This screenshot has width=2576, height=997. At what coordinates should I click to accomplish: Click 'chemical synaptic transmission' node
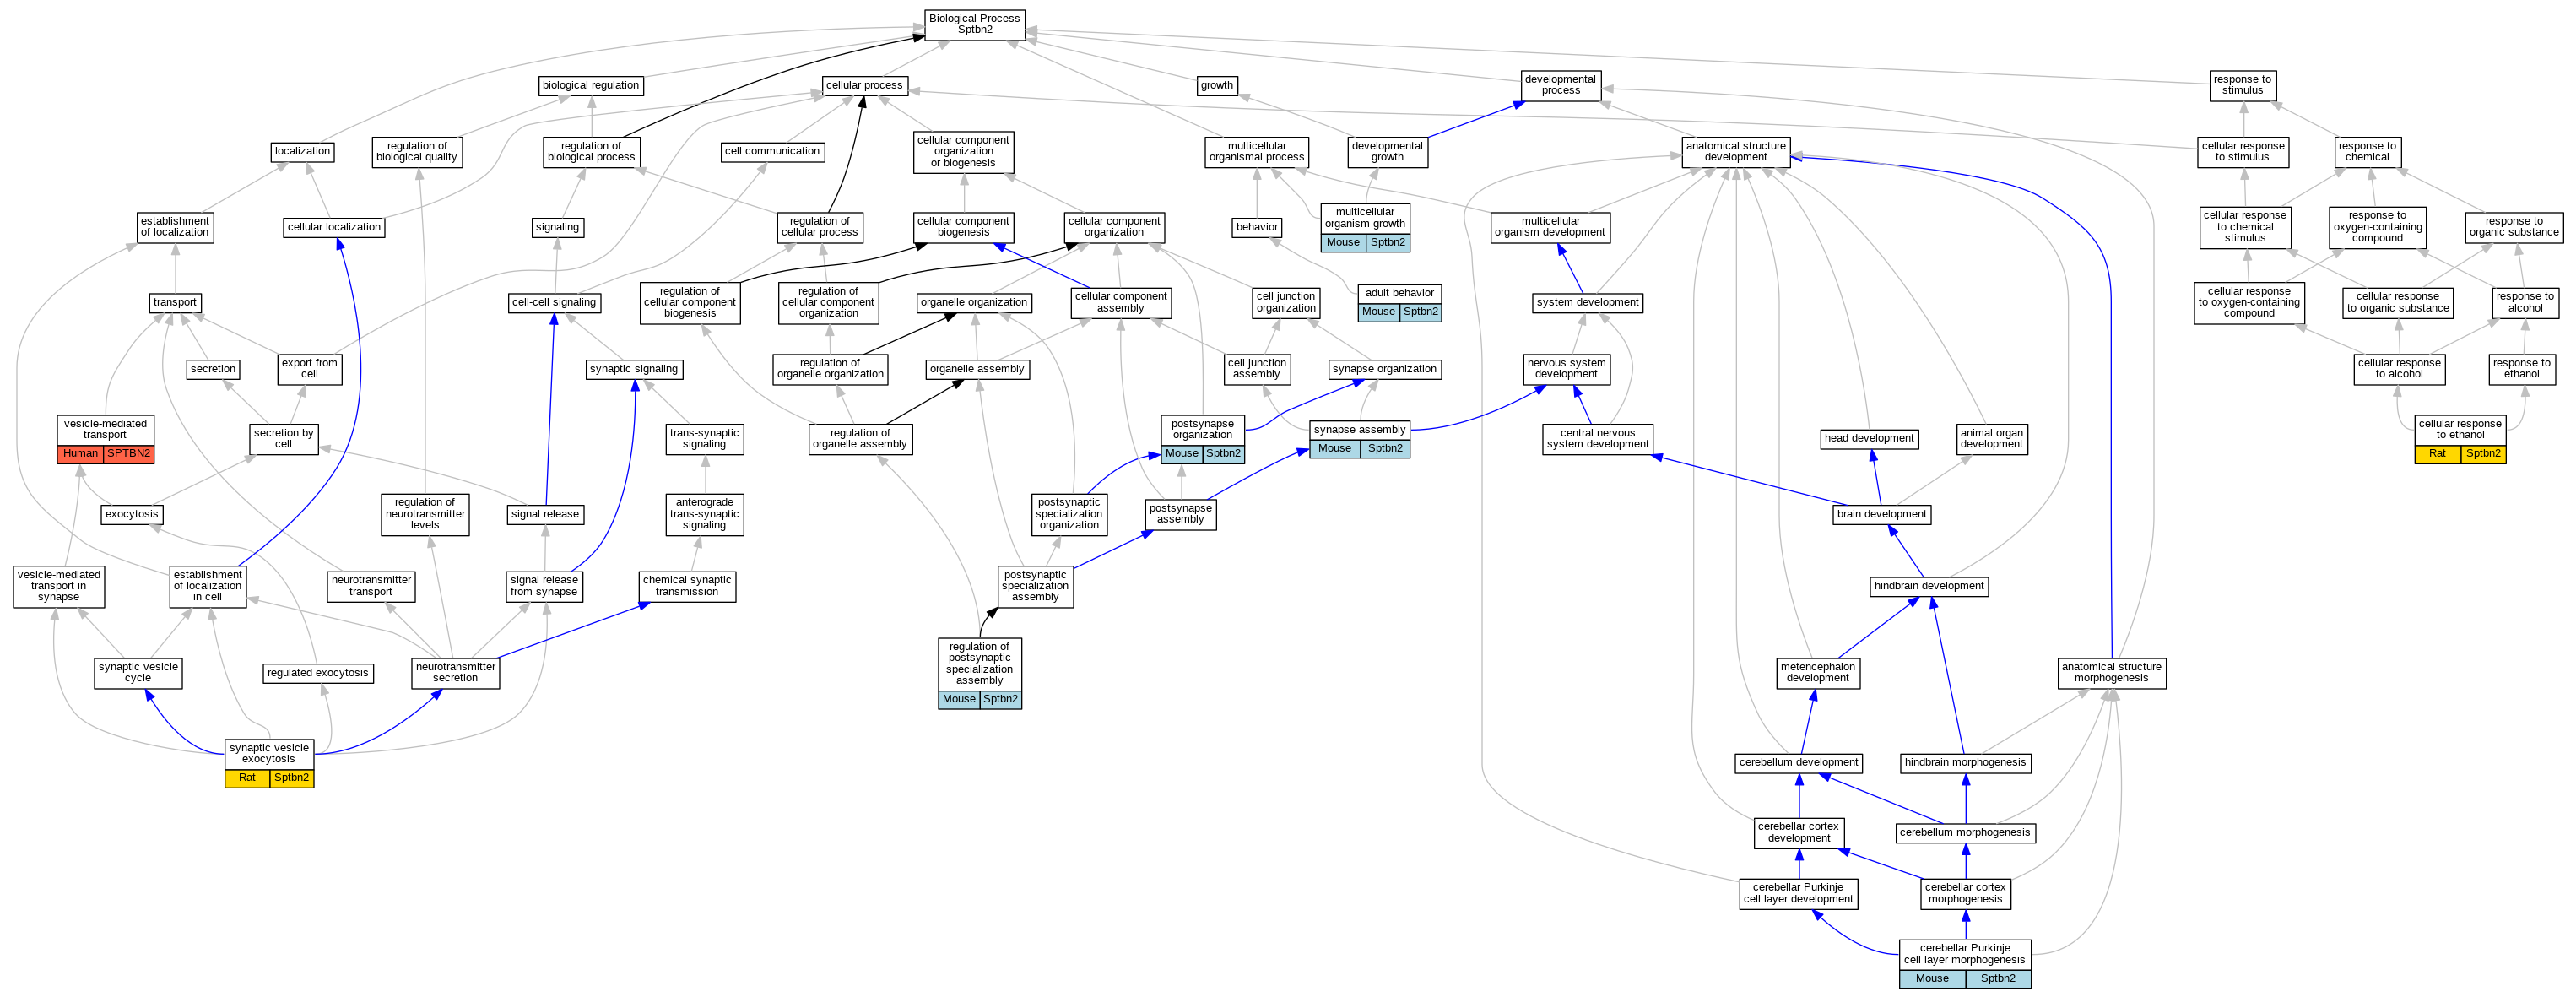click(687, 586)
